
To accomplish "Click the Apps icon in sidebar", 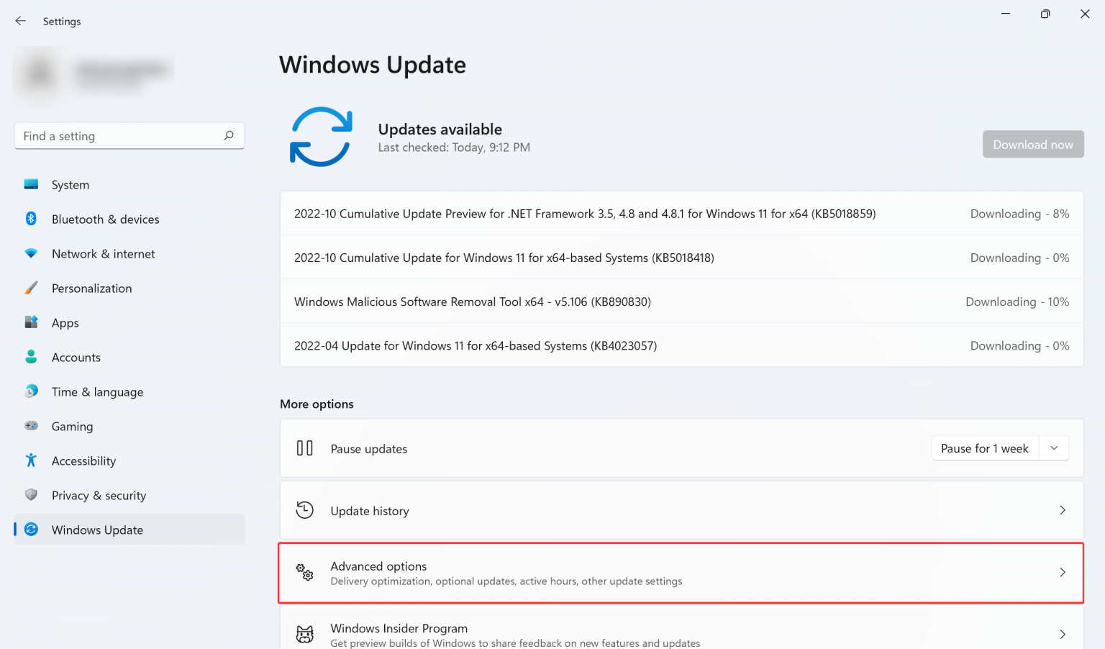I will pyautogui.click(x=31, y=322).
